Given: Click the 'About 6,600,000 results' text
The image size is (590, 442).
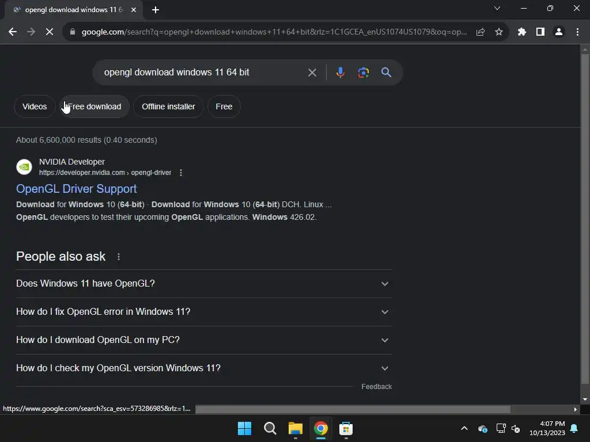Looking at the screenshot, I should coord(86,140).
